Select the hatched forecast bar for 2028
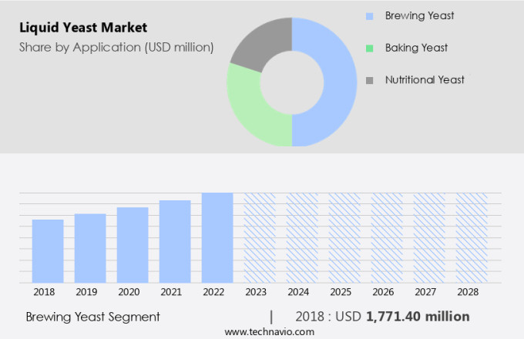The width and height of the screenshot is (524, 339). 472,237
